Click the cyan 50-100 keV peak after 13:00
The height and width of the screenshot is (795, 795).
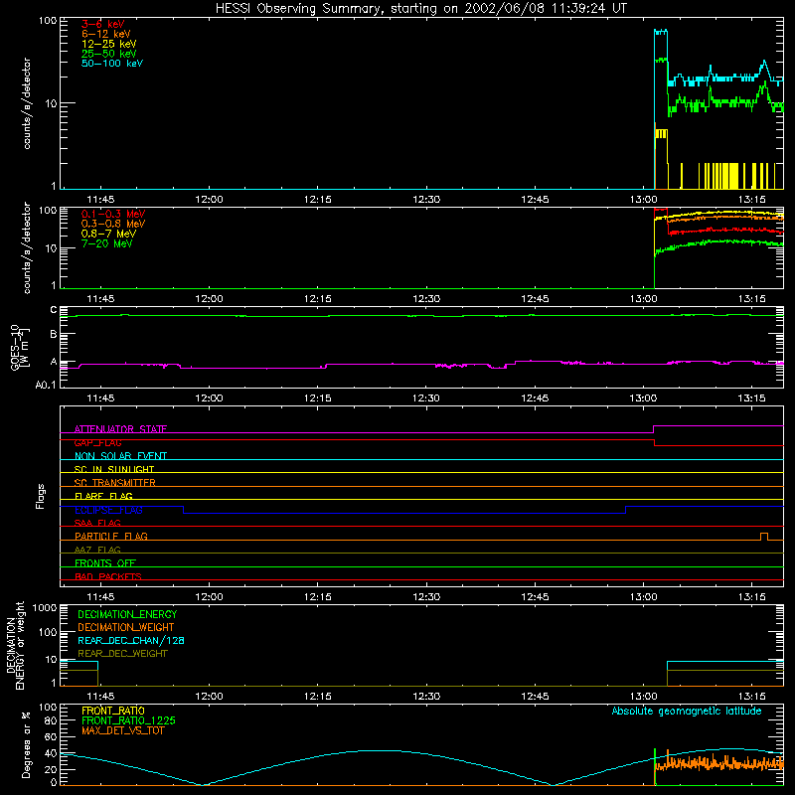pos(661,32)
